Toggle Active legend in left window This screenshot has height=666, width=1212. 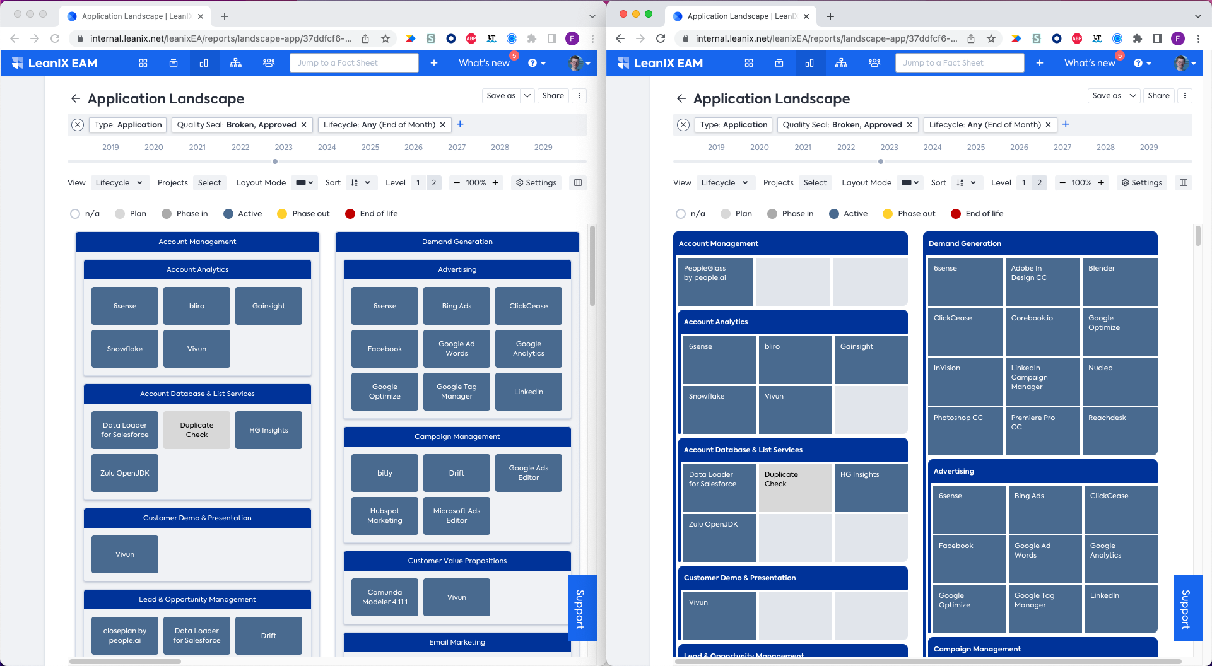[243, 214]
